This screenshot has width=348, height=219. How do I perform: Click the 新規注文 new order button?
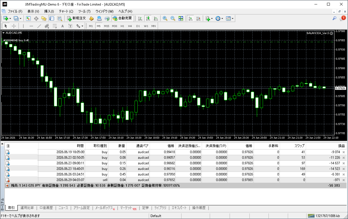coord(76,18)
